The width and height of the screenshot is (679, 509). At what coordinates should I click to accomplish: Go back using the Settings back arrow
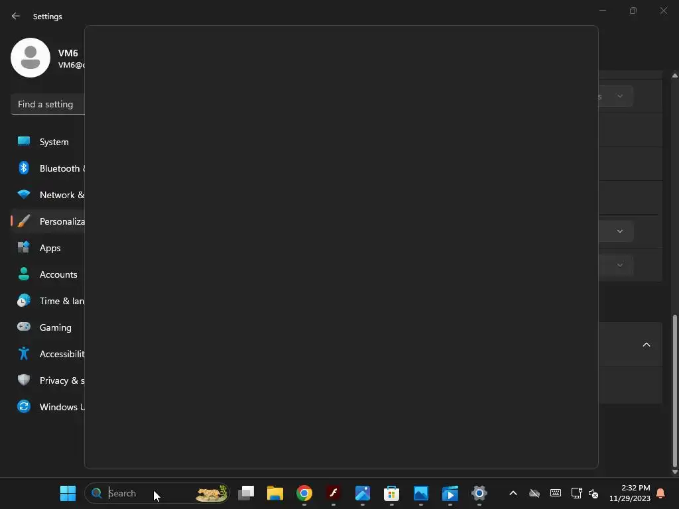click(16, 16)
